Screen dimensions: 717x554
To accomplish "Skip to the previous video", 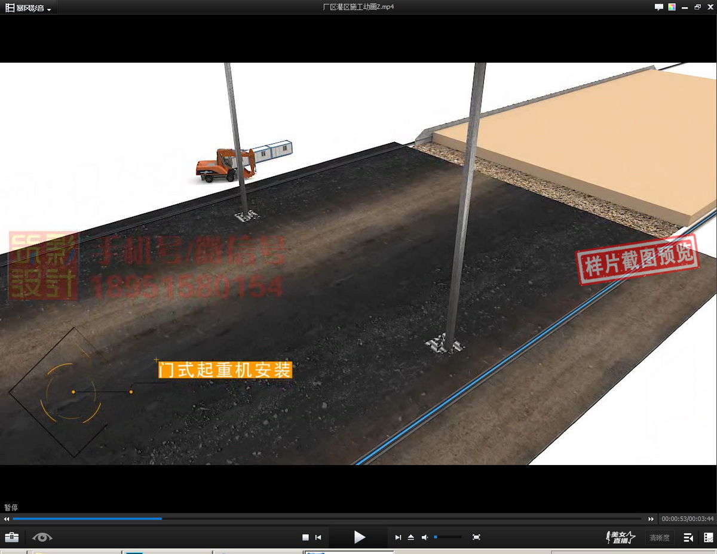I will (318, 537).
